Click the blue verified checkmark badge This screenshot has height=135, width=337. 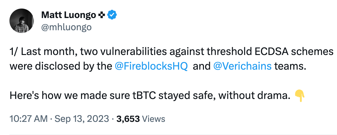click(112, 15)
